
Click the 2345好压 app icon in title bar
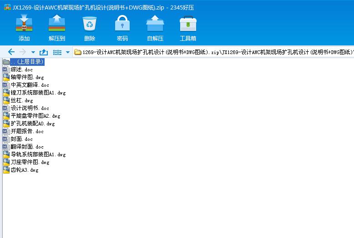(7, 7)
